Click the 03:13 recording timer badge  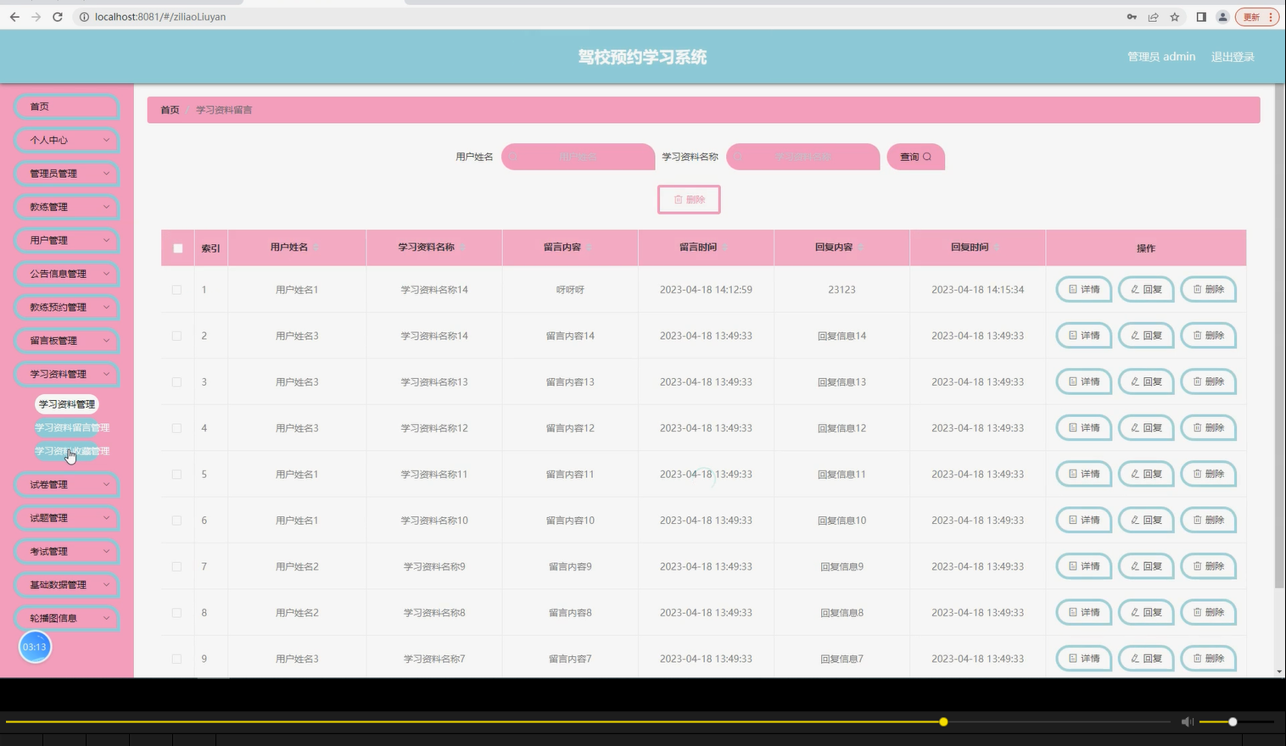[x=35, y=646]
